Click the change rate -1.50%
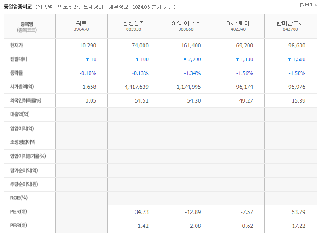 pyautogui.click(x=297, y=73)
